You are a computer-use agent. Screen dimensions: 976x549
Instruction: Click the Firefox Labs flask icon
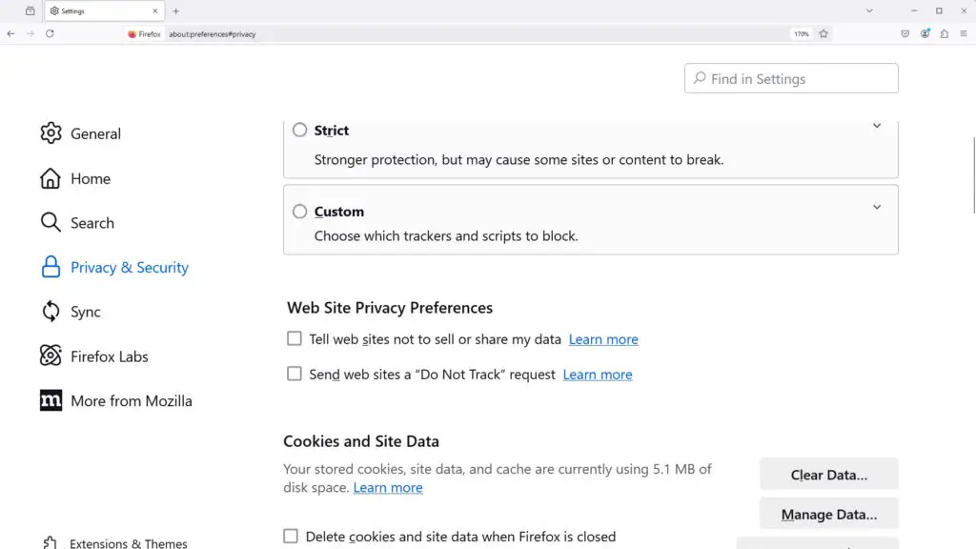(x=50, y=356)
